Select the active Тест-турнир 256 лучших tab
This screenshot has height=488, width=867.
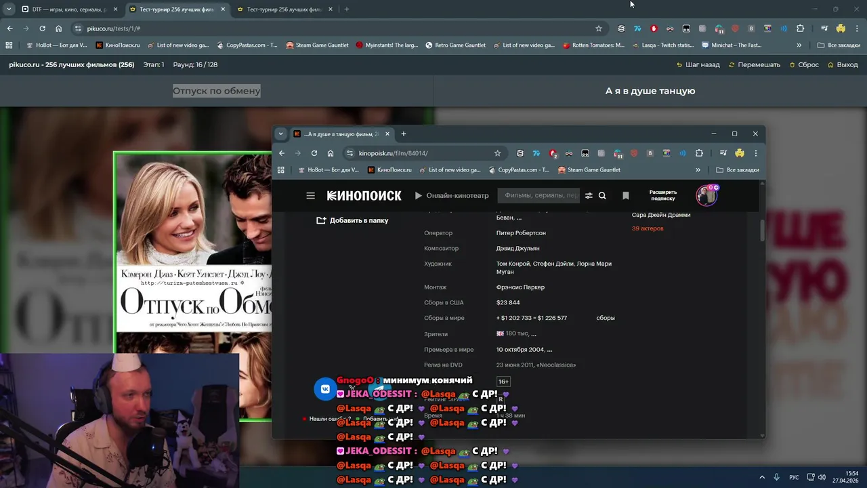tap(177, 9)
